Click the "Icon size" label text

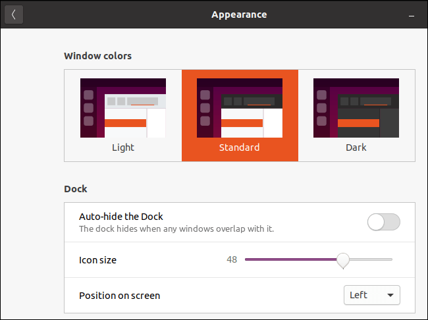point(97,260)
